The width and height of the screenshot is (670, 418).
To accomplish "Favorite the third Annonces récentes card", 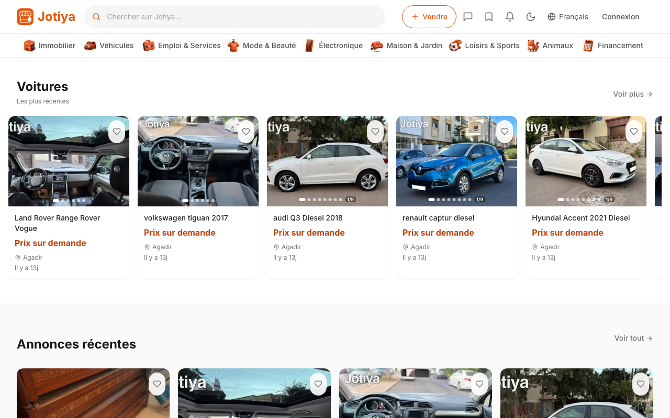I will (479, 384).
